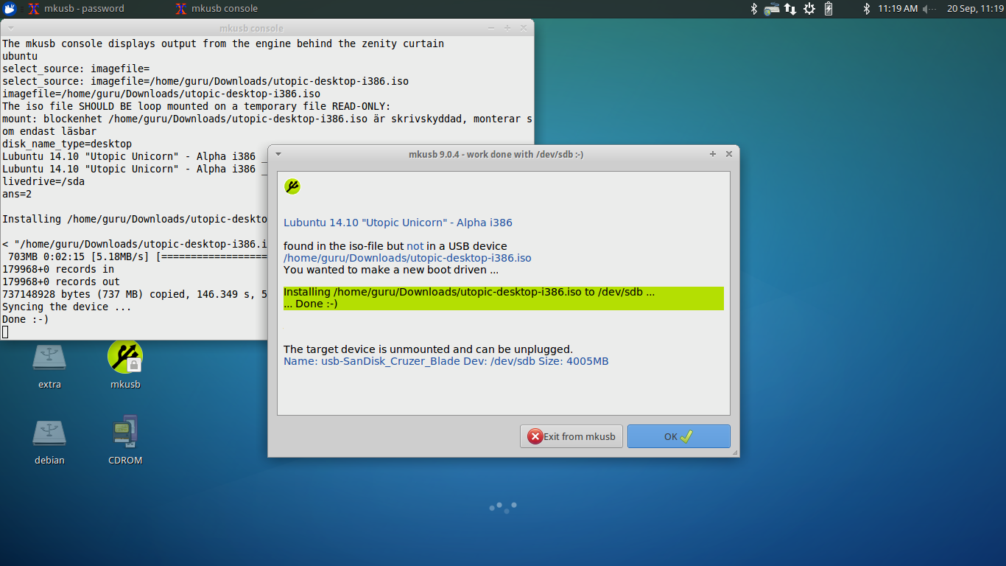Minimize the mkusb console window

tap(491, 28)
